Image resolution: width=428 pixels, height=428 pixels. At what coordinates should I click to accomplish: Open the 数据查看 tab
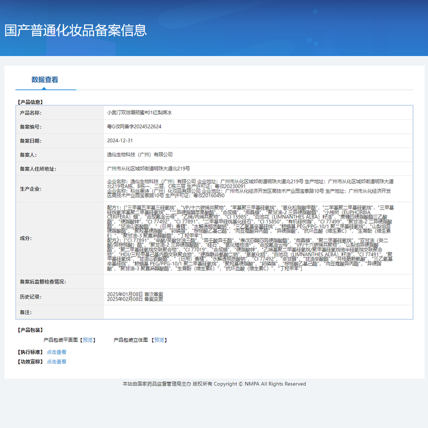click(45, 80)
